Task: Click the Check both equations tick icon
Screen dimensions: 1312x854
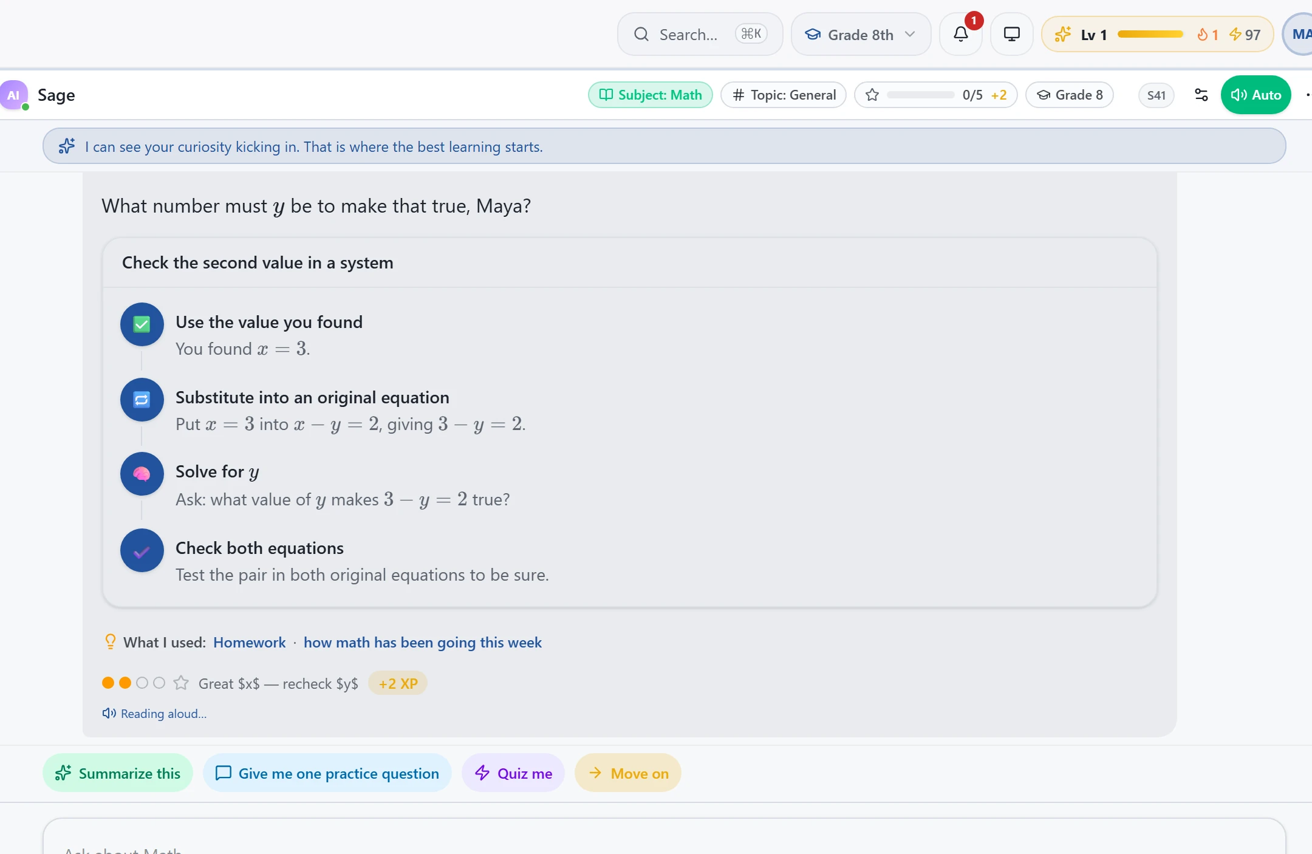Action: tap(142, 550)
